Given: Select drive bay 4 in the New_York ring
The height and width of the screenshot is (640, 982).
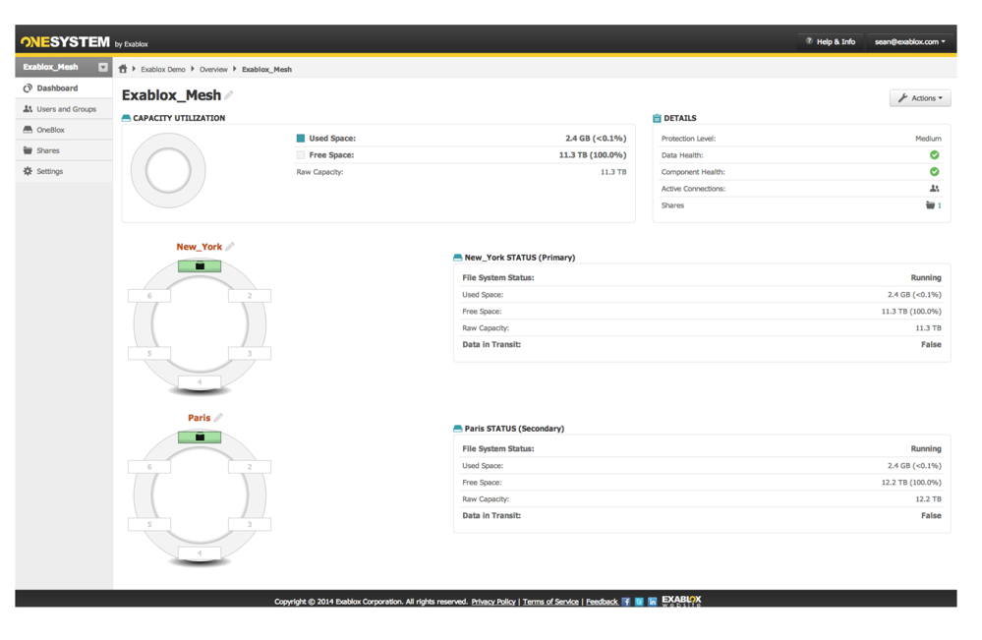Looking at the screenshot, I should click(x=199, y=380).
